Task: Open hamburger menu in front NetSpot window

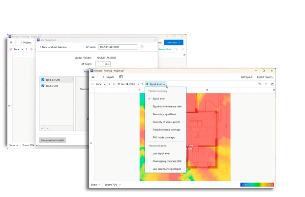Action: (93, 77)
